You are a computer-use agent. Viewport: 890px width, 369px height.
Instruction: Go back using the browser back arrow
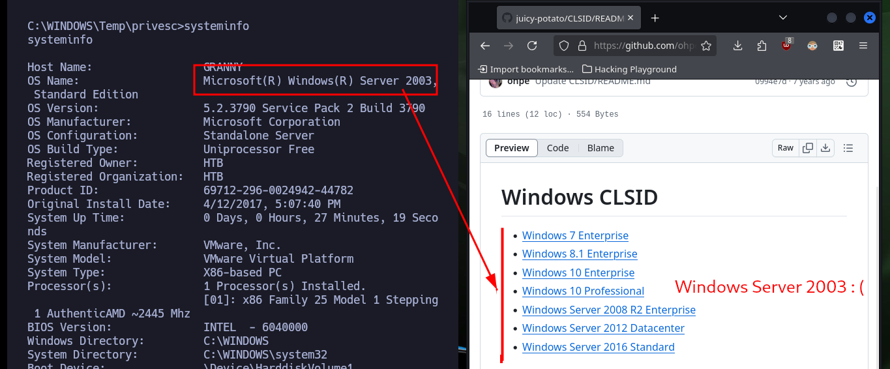tap(484, 46)
